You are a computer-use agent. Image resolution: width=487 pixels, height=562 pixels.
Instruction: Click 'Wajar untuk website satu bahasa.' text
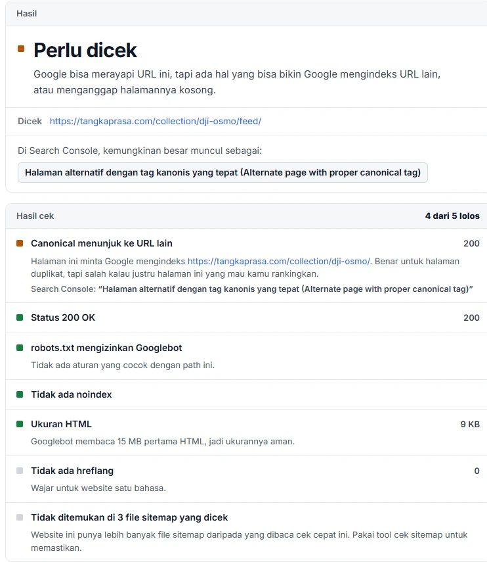[x=98, y=488]
